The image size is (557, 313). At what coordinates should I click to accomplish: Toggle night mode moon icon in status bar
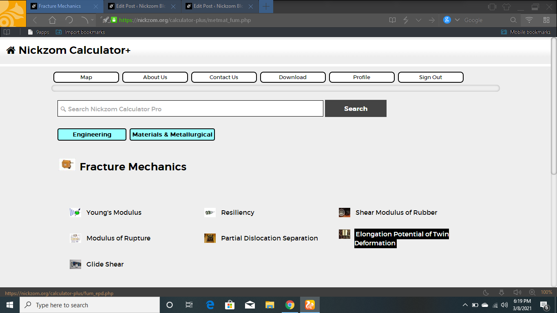(486, 292)
